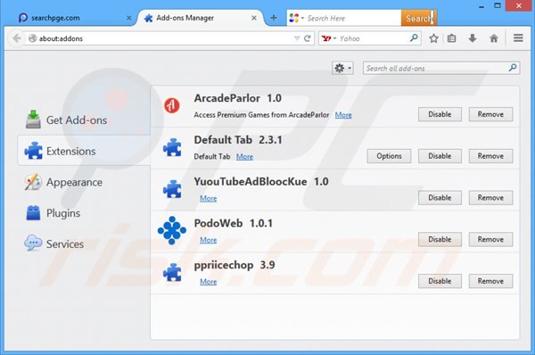The width and height of the screenshot is (535, 355).
Task: Click the YuouTubeAdBloocKue 1.0 title
Action: click(261, 182)
